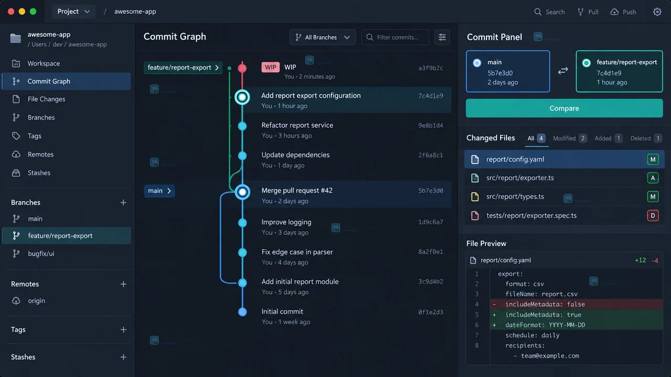Open the All Branches dropdown
Screen dimensions: 671x377
coord(322,37)
